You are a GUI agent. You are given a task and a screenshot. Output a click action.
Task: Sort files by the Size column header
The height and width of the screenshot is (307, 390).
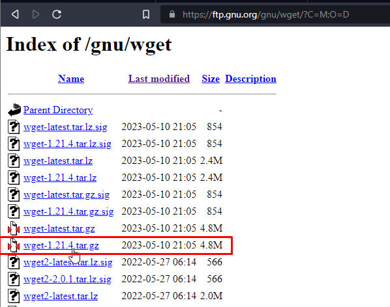(x=211, y=79)
